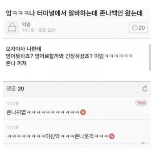Click the 조회 224 view count
Viewport: 156px width, 149px height.
[47, 30]
